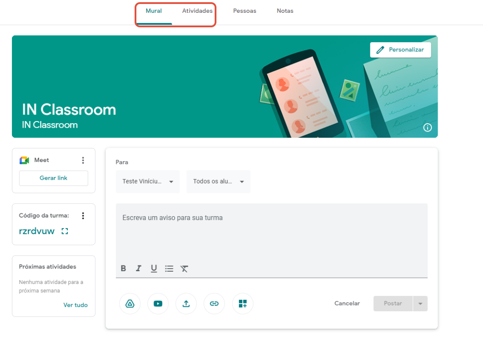Show class info icon on banner

pyautogui.click(x=427, y=128)
